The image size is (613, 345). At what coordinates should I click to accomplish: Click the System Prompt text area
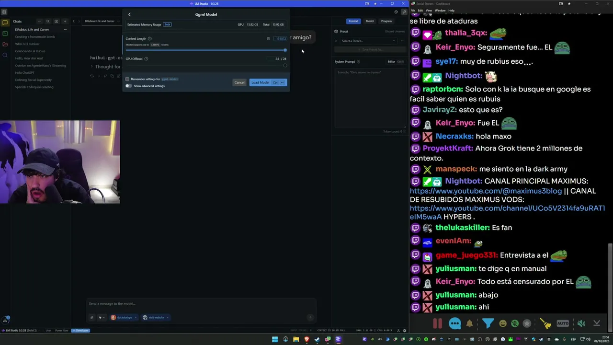(370, 98)
